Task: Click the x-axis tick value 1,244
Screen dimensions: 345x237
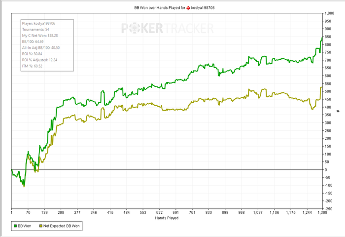Action: (307, 212)
